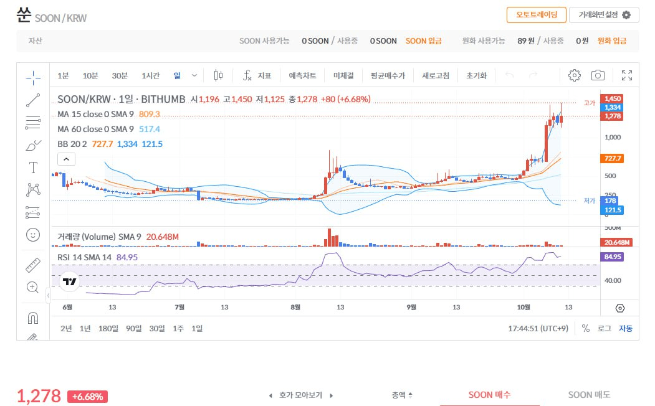Click the 오토트레이딩 button
Image resolution: width=655 pixels, height=406 pixels.
pyautogui.click(x=536, y=15)
